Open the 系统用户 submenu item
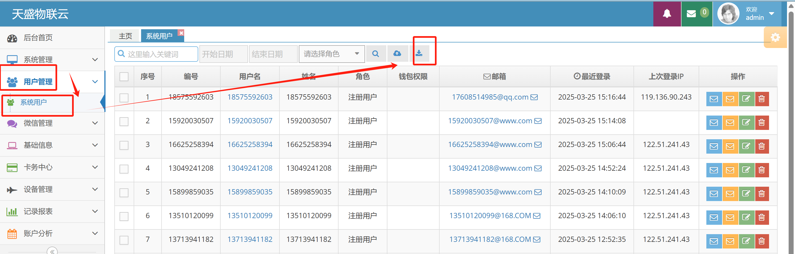This screenshot has width=795, height=254. [x=33, y=102]
